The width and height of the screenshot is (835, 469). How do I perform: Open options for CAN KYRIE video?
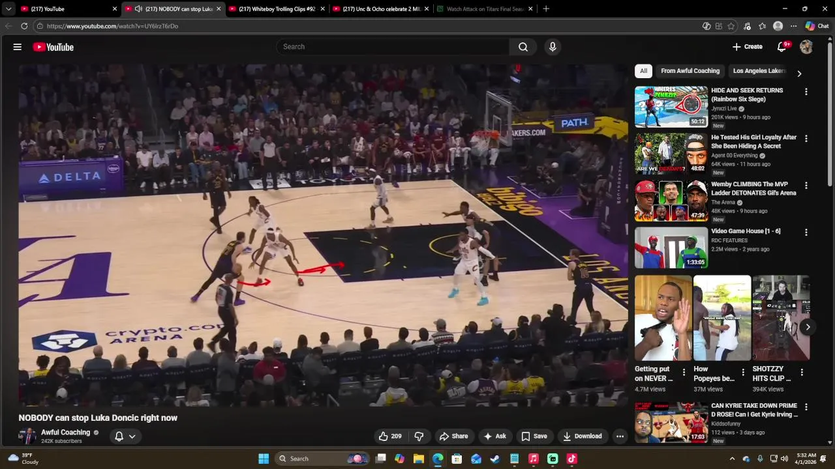click(806, 407)
